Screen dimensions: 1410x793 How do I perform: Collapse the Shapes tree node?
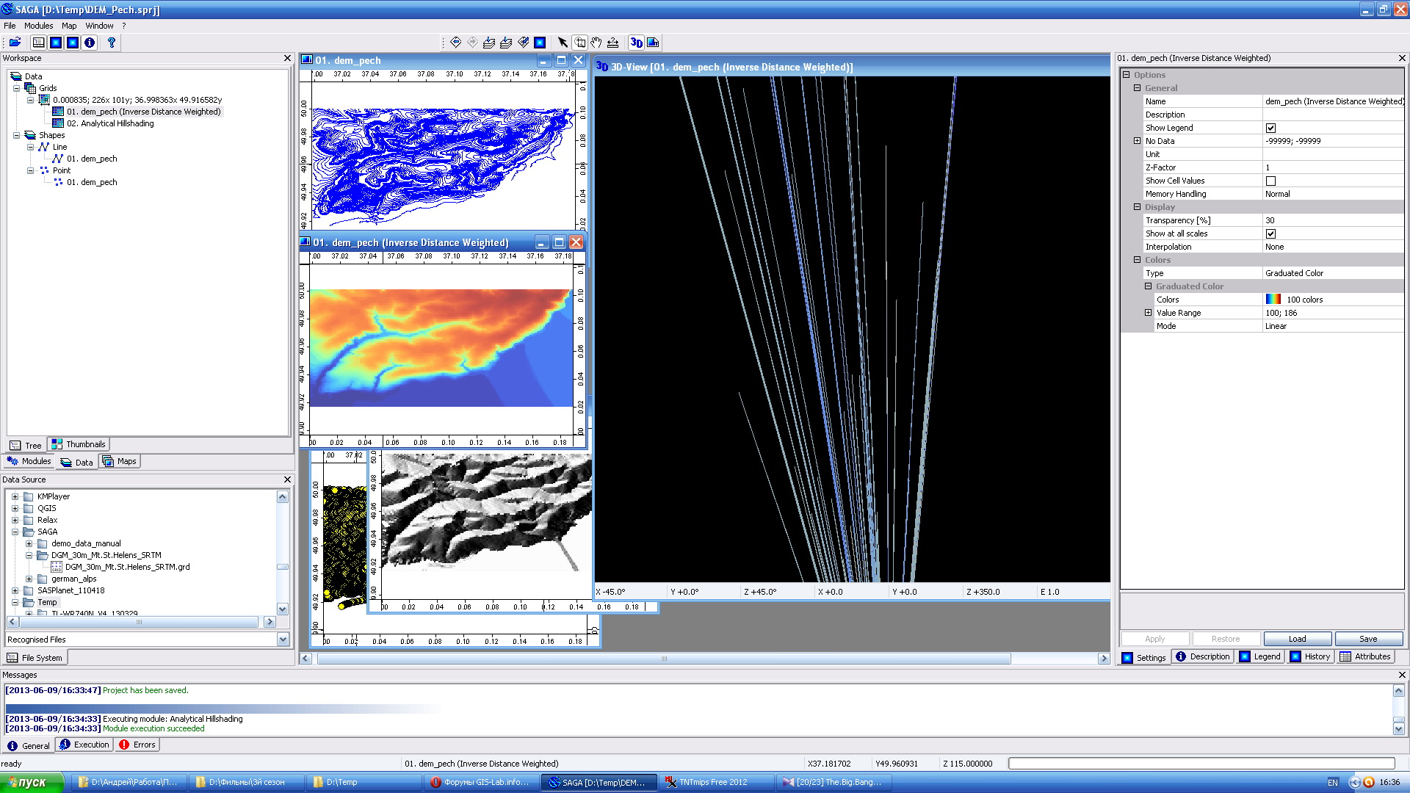point(17,135)
